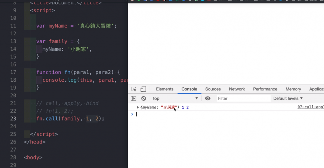324x168 pixels.
Task: Click line number 17 in gutter
Action: pyautogui.click(x=13, y=72)
